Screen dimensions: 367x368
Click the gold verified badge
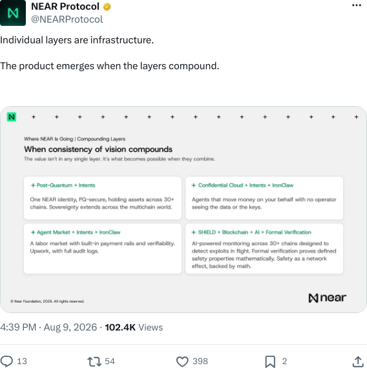107,7
